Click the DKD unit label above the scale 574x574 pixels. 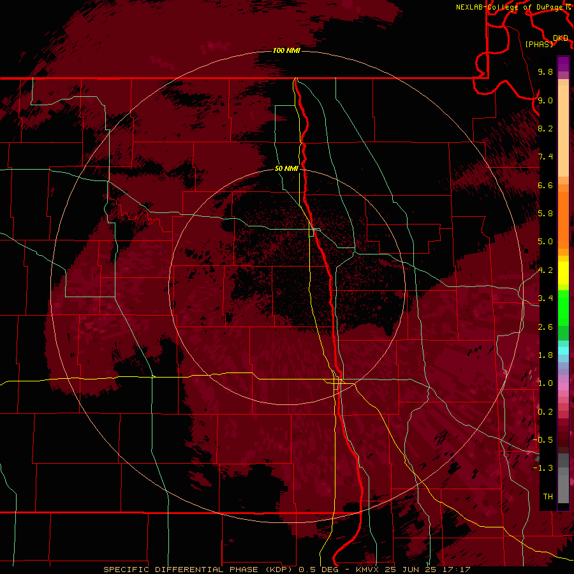coord(561,38)
